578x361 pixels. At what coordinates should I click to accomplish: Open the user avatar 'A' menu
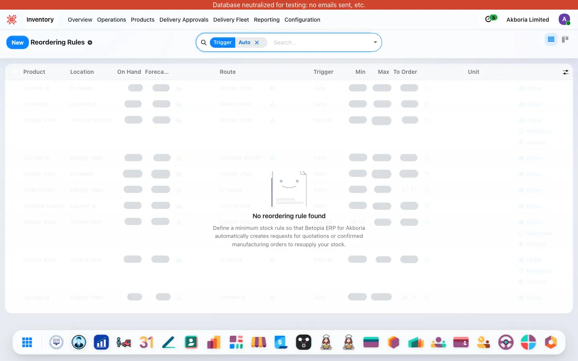tap(564, 19)
